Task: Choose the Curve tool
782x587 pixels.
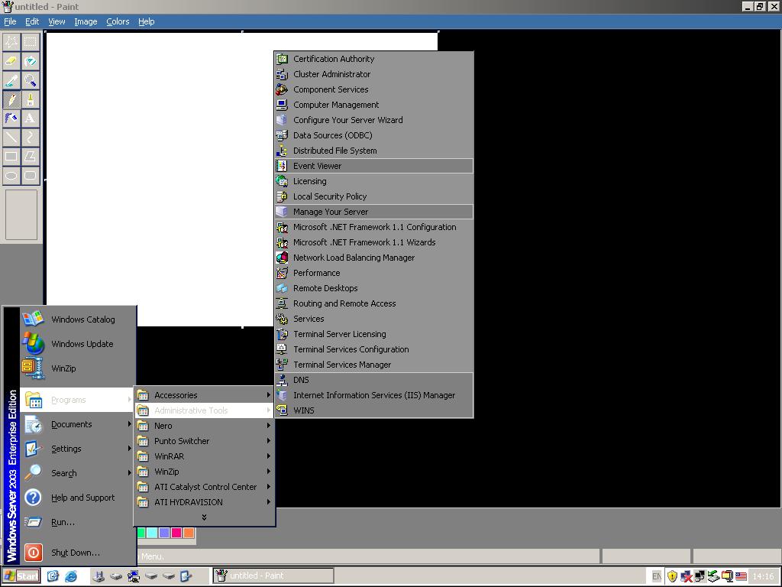Action: tap(30, 138)
